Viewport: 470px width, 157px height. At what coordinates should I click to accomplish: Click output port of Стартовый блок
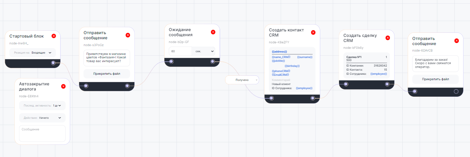(53, 63)
